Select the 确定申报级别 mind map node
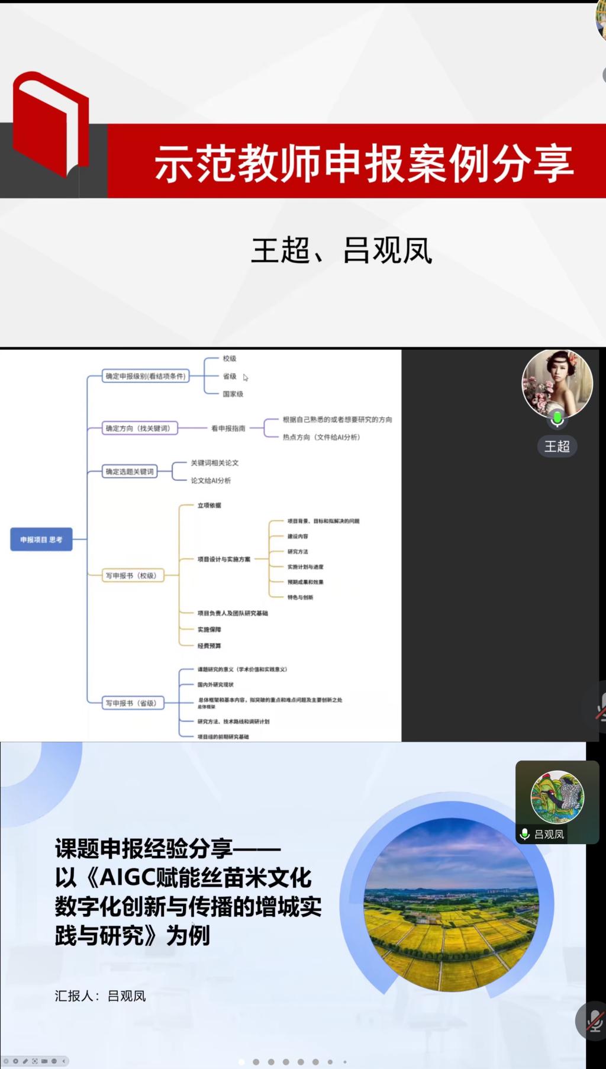The width and height of the screenshot is (606, 1069). pyautogui.click(x=146, y=376)
